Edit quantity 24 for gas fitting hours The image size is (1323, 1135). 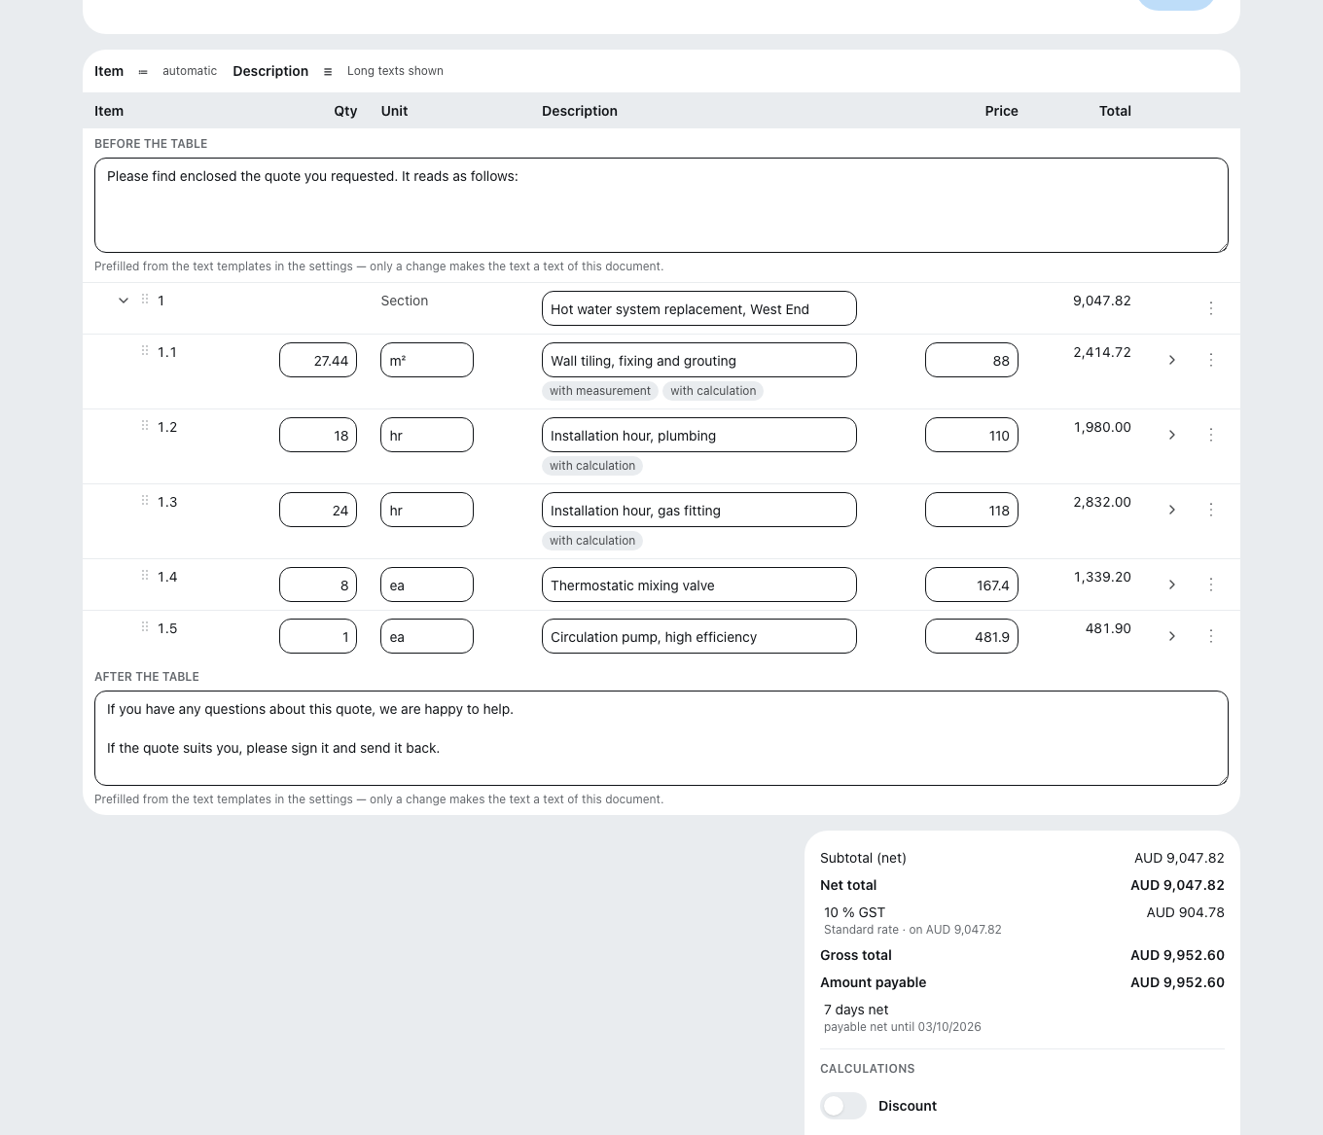click(x=318, y=510)
